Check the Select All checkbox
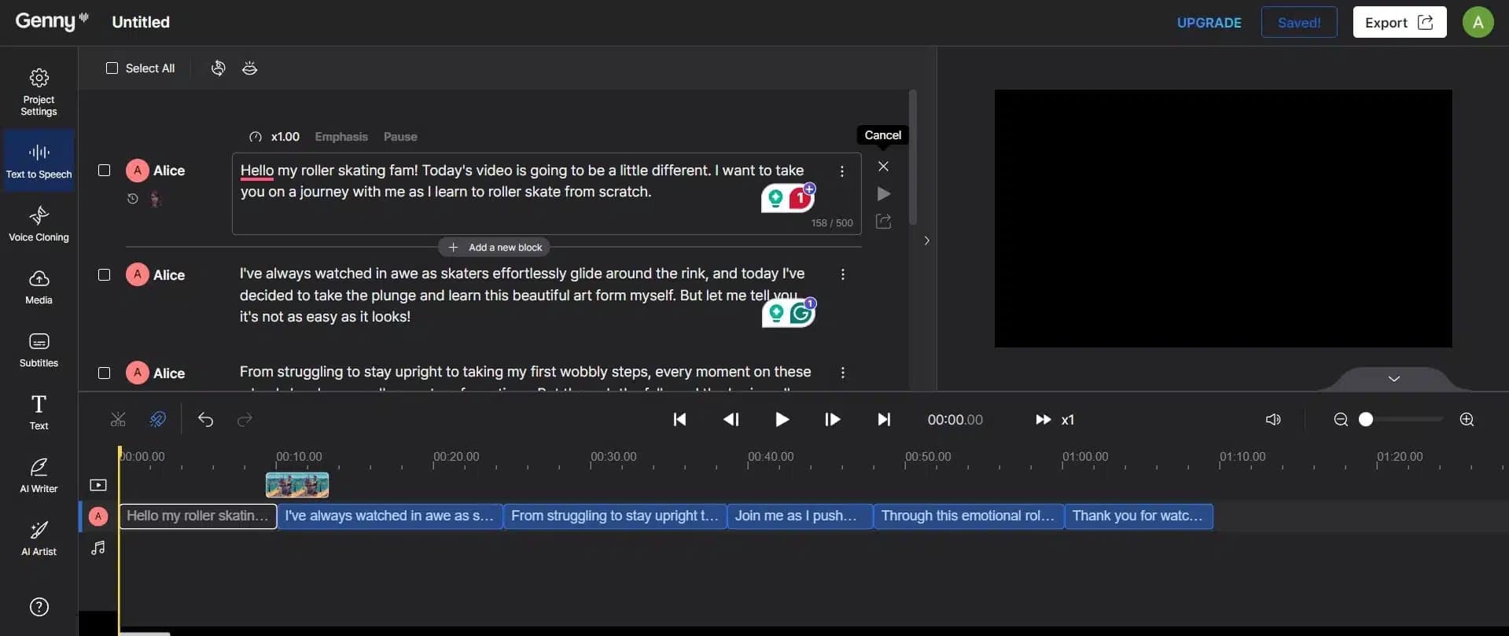 (x=112, y=68)
